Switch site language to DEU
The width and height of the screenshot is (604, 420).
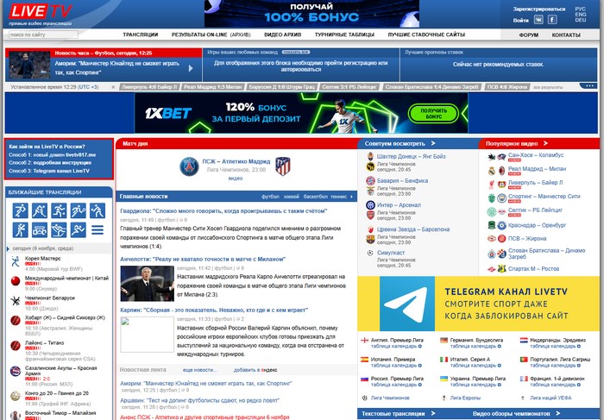pyautogui.click(x=581, y=20)
